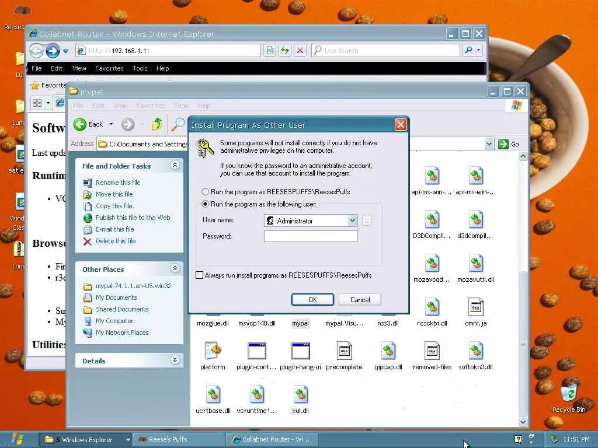Open the User name dropdown showing Administrator
This screenshot has width=598, height=448.
pyautogui.click(x=352, y=220)
